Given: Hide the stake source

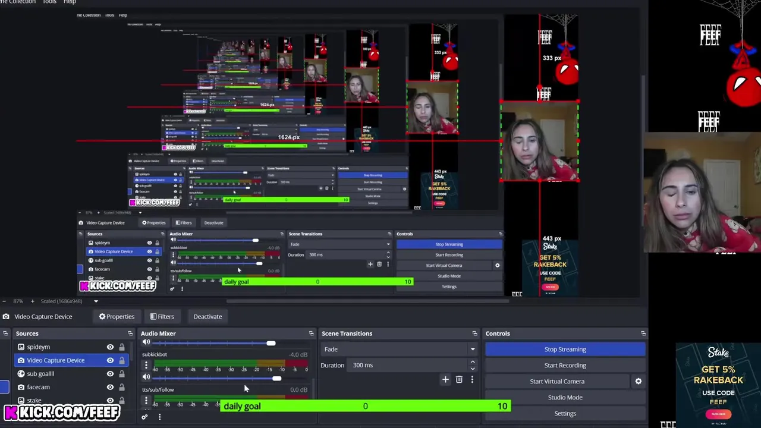Looking at the screenshot, I should (x=110, y=400).
